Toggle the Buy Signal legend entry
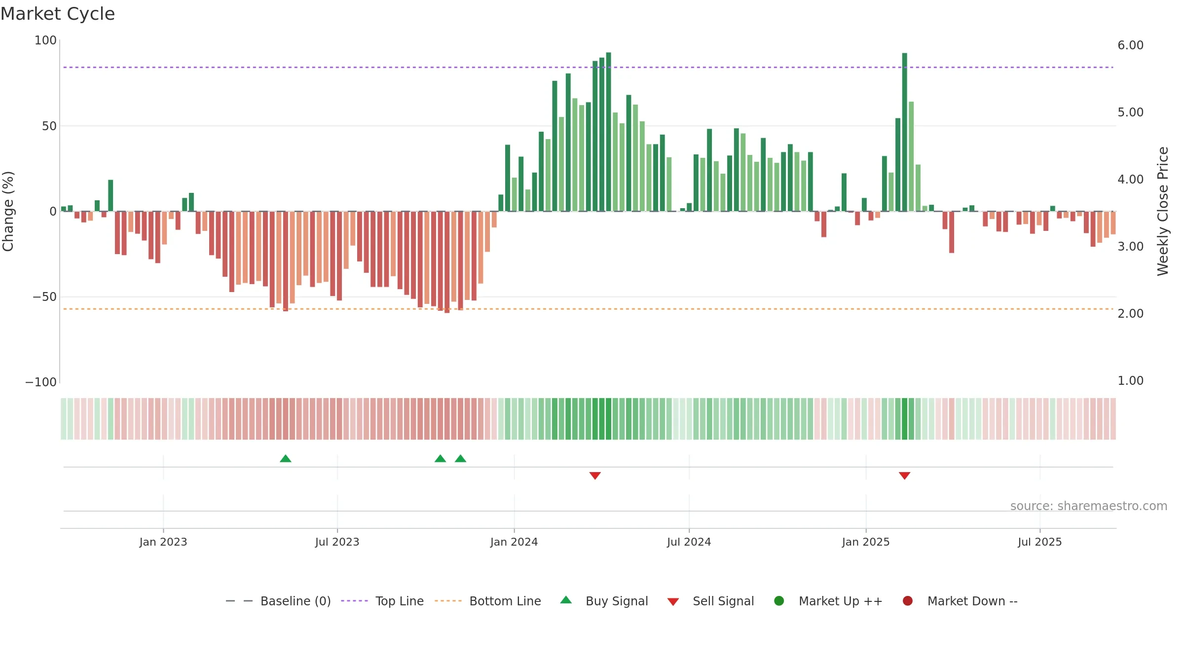1184x666 pixels. (x=604, y=601)
